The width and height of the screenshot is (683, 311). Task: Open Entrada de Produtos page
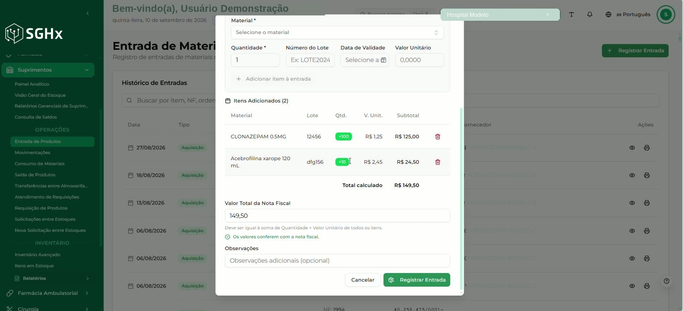(x=52, y=142)
